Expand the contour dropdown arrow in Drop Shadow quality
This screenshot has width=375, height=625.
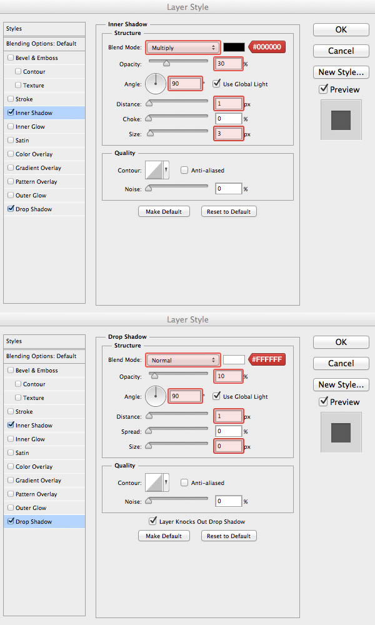(x=166, y=482)
